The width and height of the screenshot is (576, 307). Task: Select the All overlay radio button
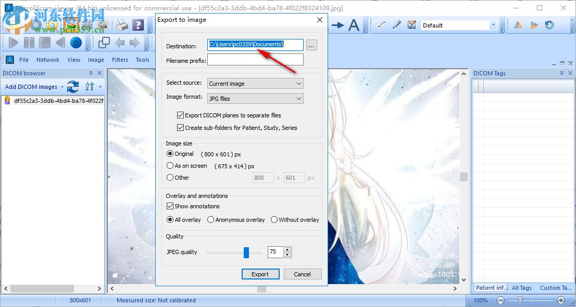pyautogui.click(x=170, y=220)
